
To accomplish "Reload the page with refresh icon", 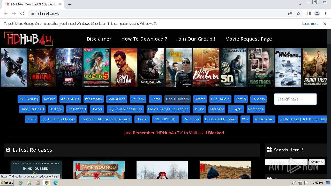I will click(22, 13).
